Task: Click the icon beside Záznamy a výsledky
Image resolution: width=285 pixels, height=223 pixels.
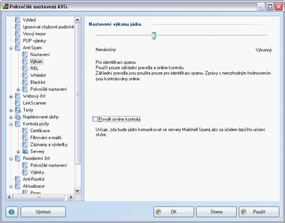Action: coord(25,145)
